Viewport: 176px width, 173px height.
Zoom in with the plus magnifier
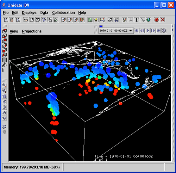5,86
